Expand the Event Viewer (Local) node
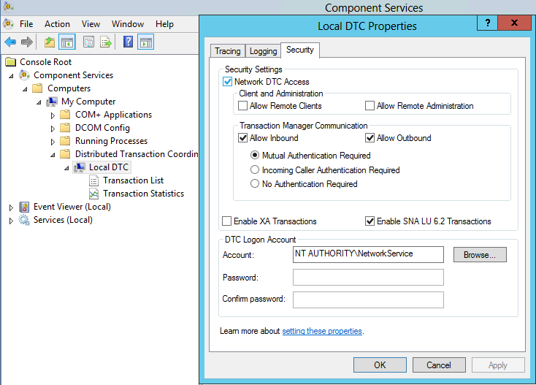 (x=11, y=207)
